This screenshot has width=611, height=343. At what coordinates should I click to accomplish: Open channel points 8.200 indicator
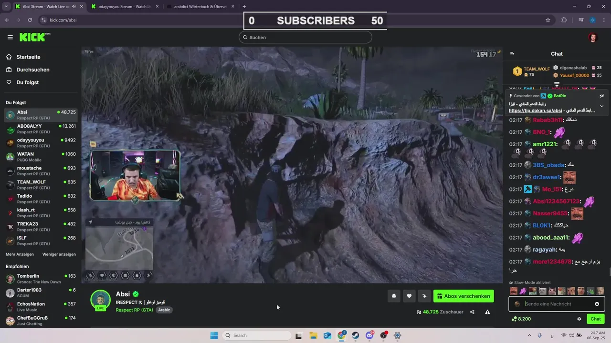(x=521, y=319)
